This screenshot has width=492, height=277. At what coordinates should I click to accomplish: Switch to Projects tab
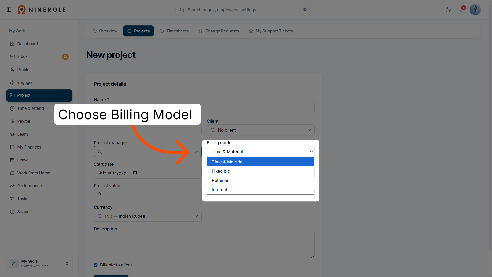coord(138,31)
